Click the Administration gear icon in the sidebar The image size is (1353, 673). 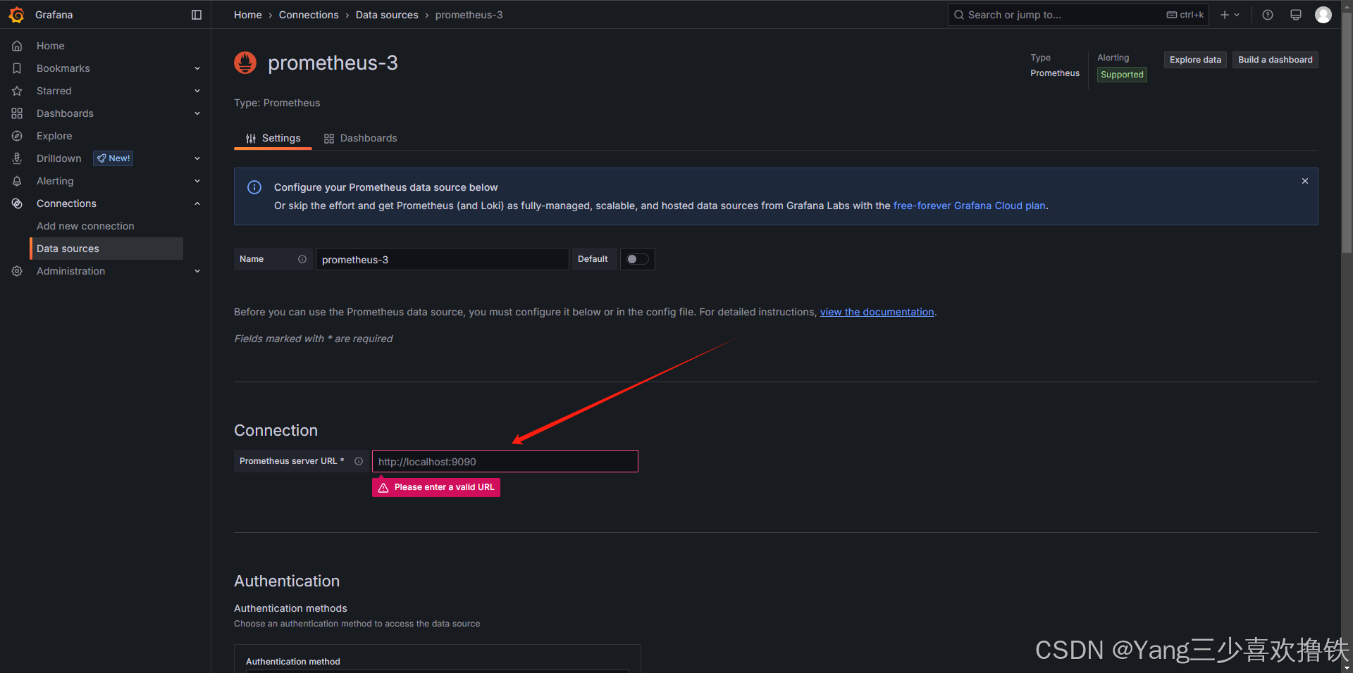pos(17,271)
